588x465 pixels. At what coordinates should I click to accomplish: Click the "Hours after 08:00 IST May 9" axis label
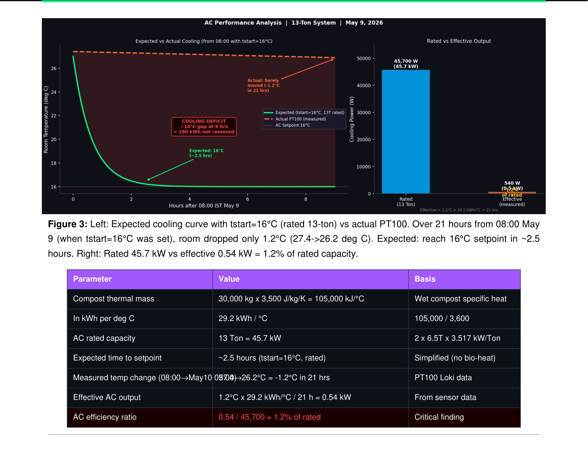204,205
